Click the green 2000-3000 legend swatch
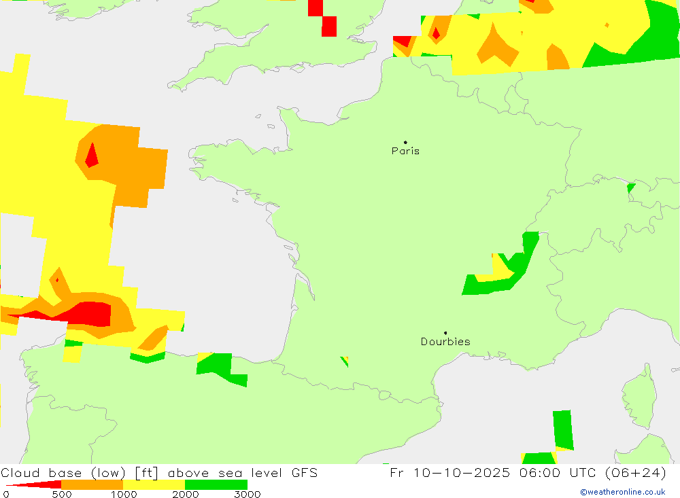The image size is (680, 498). (216, 484)
